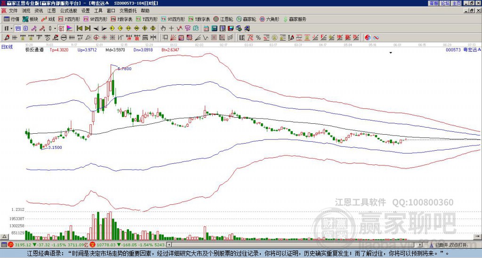Click the colored flag icon in toolbar
Viewport: 482px width, 258px height.
click(70, 29)
